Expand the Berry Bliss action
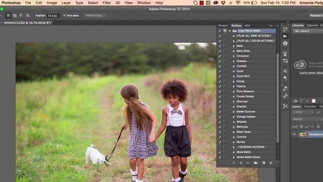Viewport: 323px width, 182px height. [x=234, y=51]
